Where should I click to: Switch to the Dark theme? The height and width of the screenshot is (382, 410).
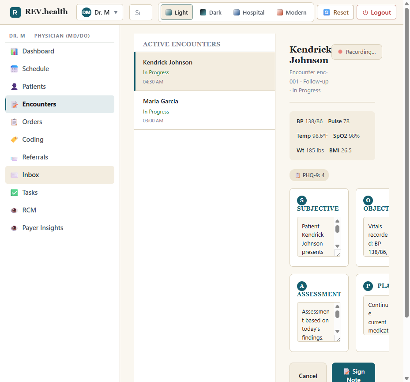click(211, 12)
